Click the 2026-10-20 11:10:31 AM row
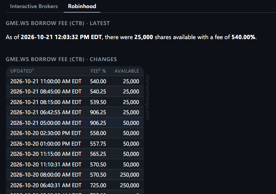Viewport: 276px width, 194px height. tap(75, 164)
